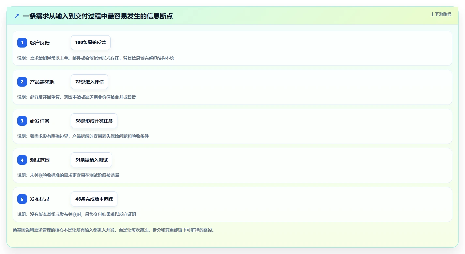This screenshot has height=254, width=465.
Task: Click the 产品需求池 stage name
Action: (x=42, y=82)
